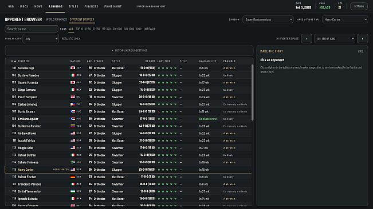Viewport: 373px width, 209px height.
Task: Sort table by the Fighter column
Action: click(23, 61)
